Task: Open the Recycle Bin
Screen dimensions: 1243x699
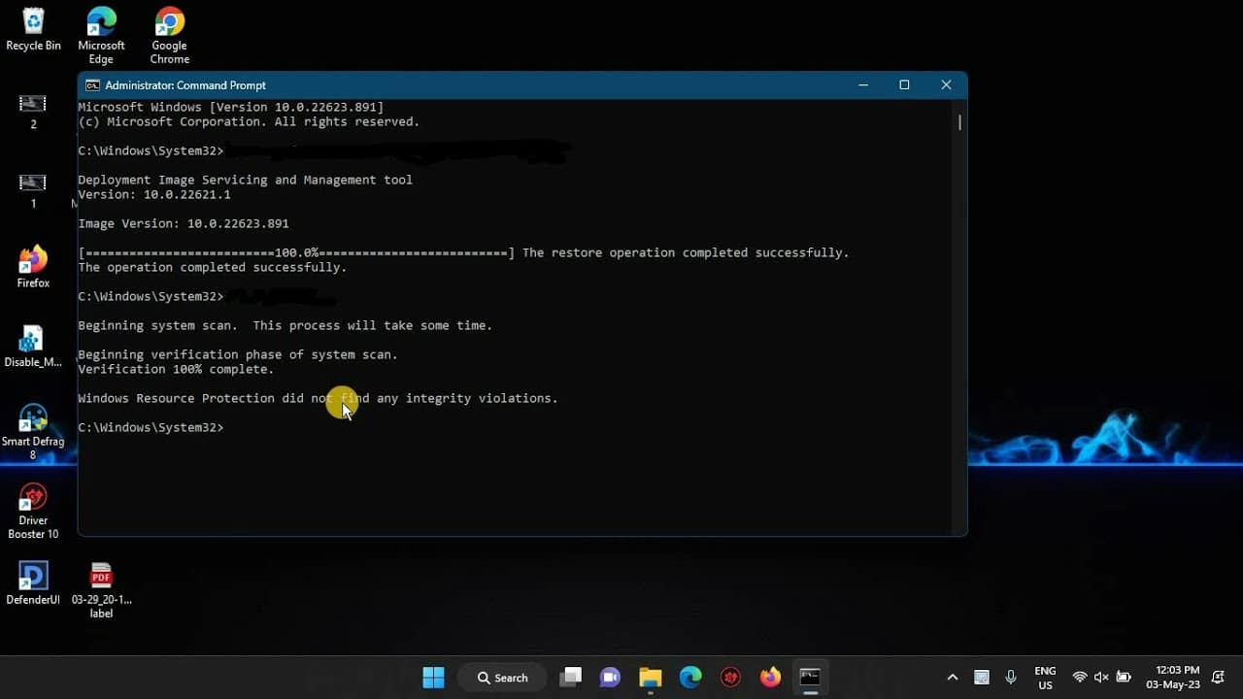Action: 33,19
